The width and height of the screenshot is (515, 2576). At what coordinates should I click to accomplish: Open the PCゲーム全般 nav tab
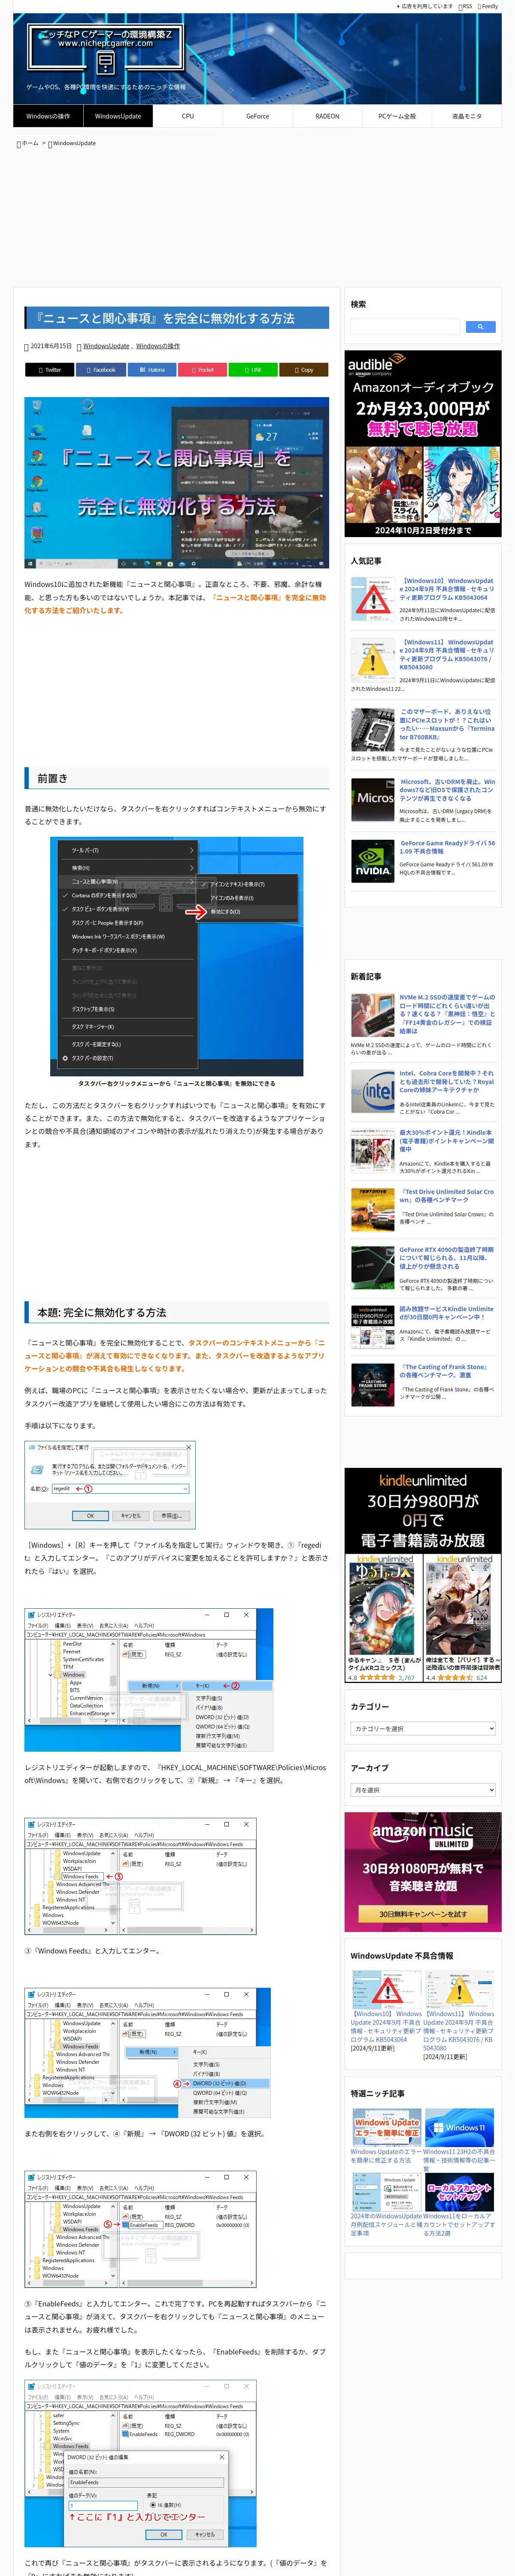[x=397, y=116]
